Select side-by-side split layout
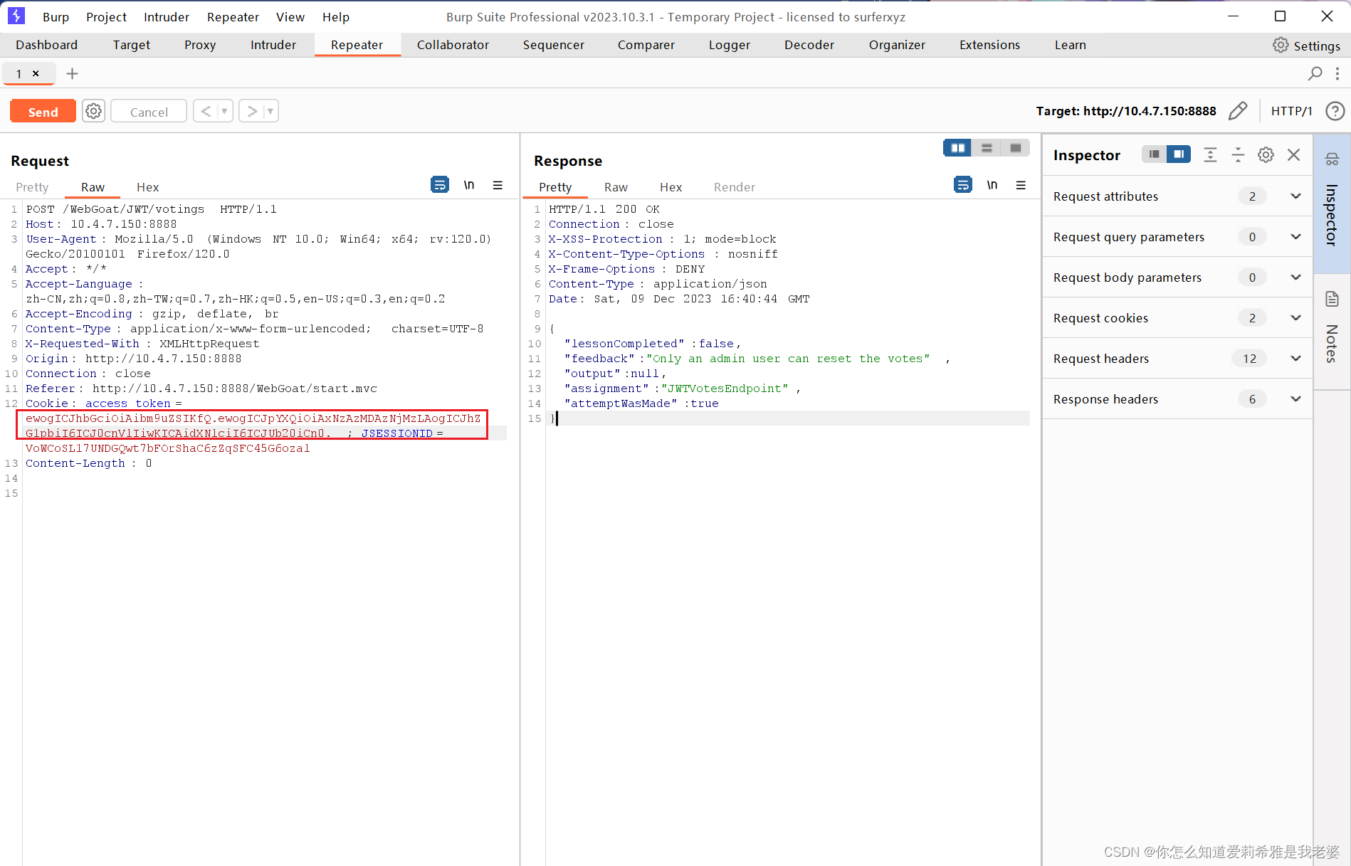 (958, 148)
